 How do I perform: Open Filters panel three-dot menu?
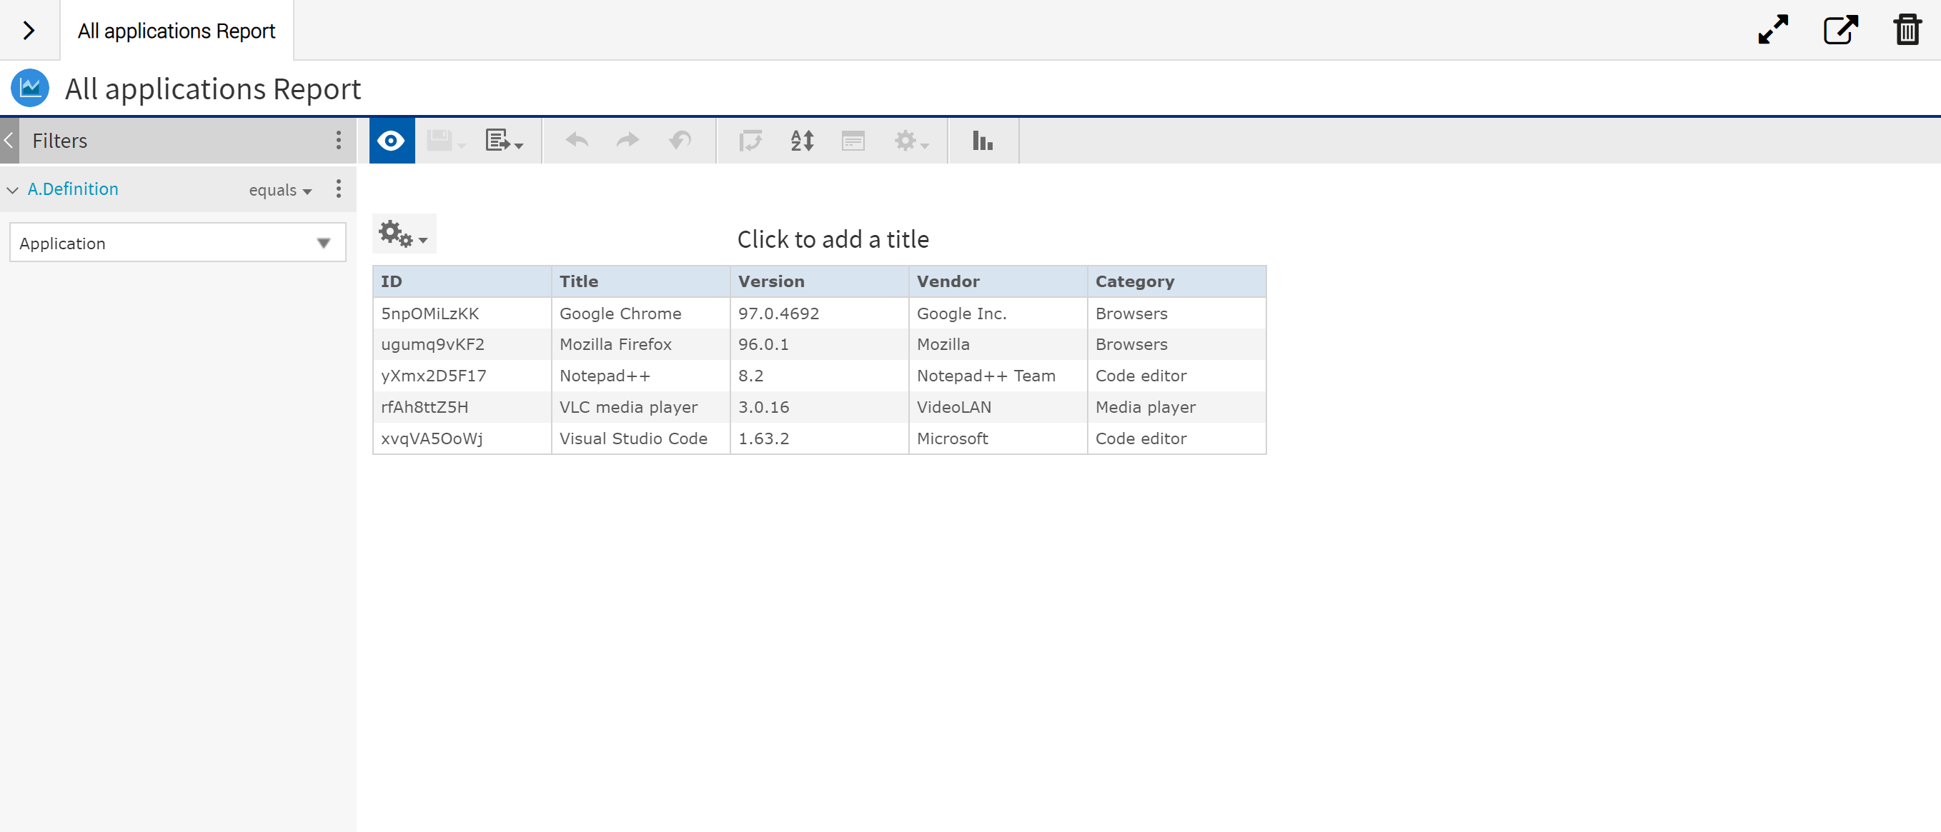point(338,140)
